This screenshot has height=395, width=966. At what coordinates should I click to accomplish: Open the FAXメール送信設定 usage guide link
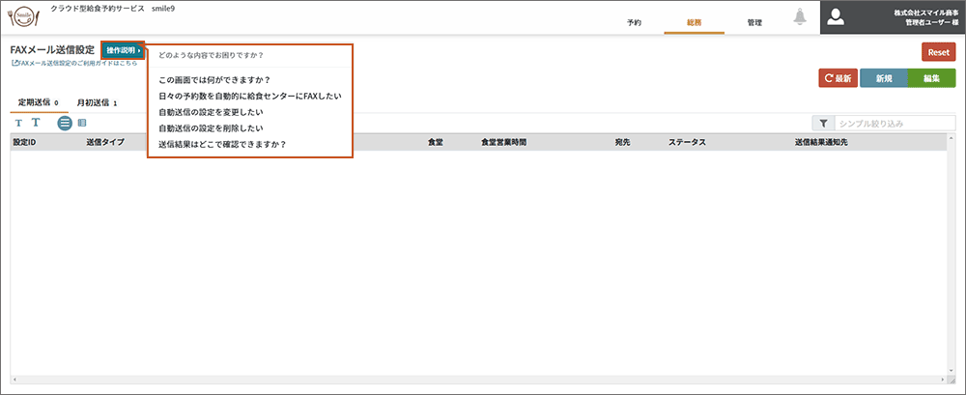tap(74, 63)
